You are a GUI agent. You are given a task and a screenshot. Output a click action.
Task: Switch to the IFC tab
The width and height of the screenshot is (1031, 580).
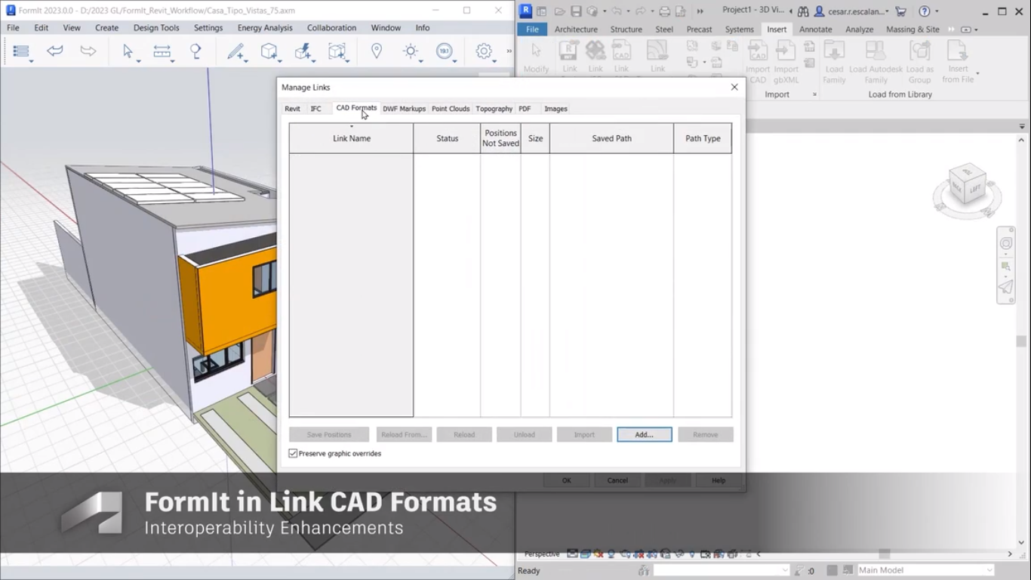pos(315,109)
